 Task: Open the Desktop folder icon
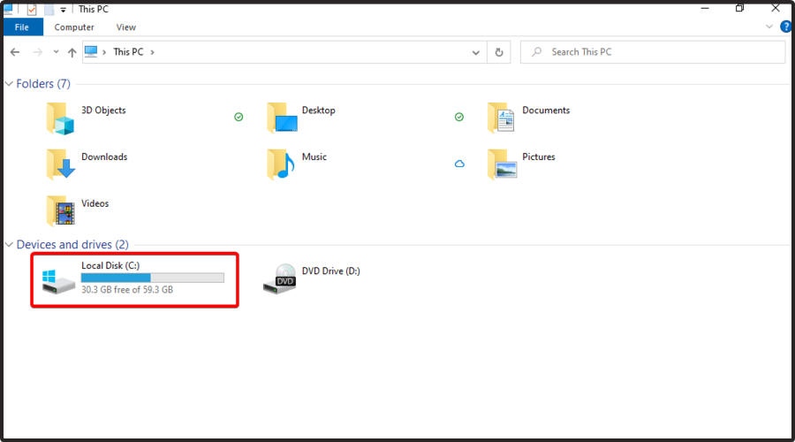[x=282, y=118]
